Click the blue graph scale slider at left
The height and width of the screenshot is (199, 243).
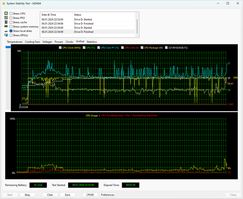coord(8,48)
